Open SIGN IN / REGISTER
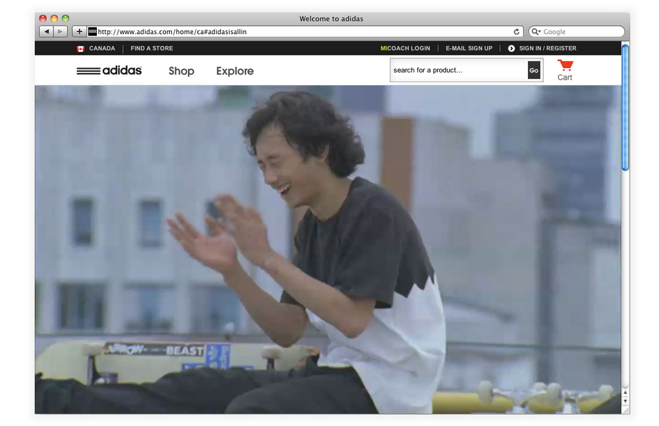This screenshot has width=659, height=426. [548, 48]
